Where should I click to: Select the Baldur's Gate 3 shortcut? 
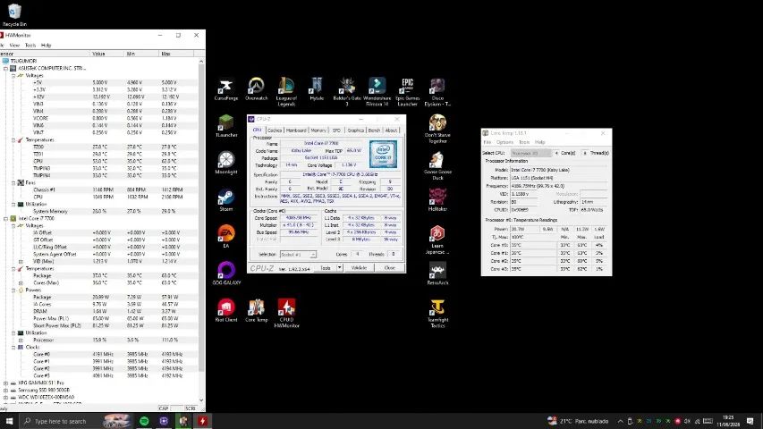point(347,92)
